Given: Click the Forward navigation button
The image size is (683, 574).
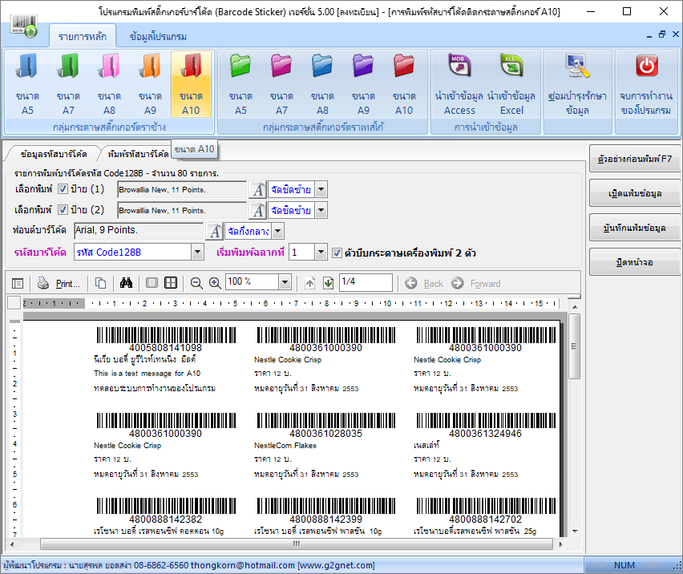Looking at the screenshot, I should pyautogui.click(x=476, y=284).
